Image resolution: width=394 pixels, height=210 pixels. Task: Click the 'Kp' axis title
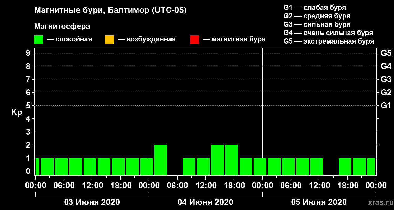point(17,112)
